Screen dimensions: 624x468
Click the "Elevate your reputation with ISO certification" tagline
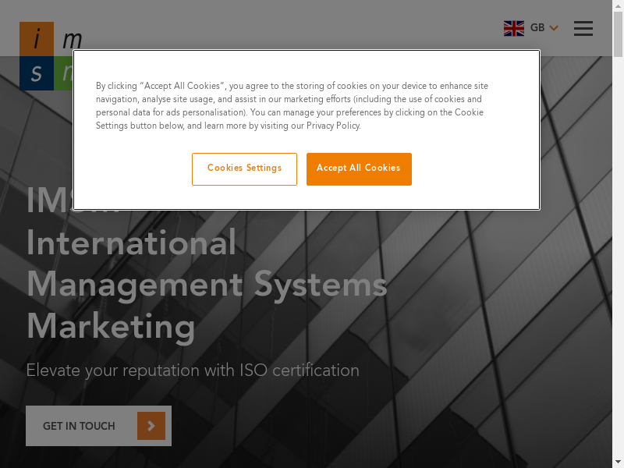click(193, 370)
